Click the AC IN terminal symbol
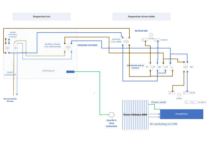This screenshot has width=210, height=141. [x=186, y=93]
